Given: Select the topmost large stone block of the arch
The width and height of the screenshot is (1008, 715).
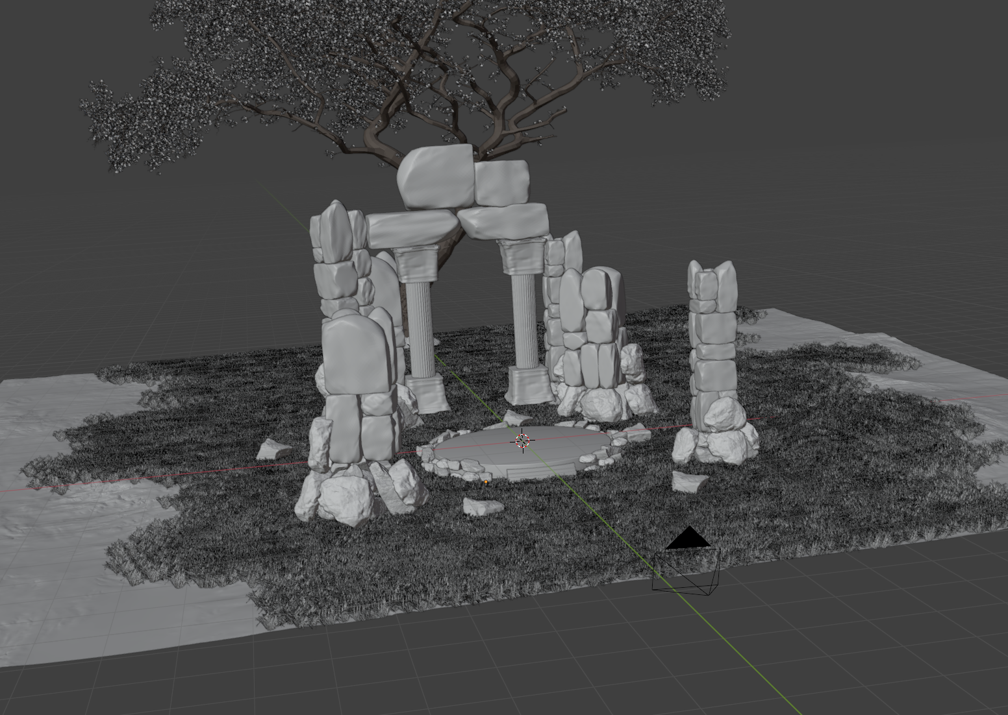Looking at the screenshot, I should (435, 176).
